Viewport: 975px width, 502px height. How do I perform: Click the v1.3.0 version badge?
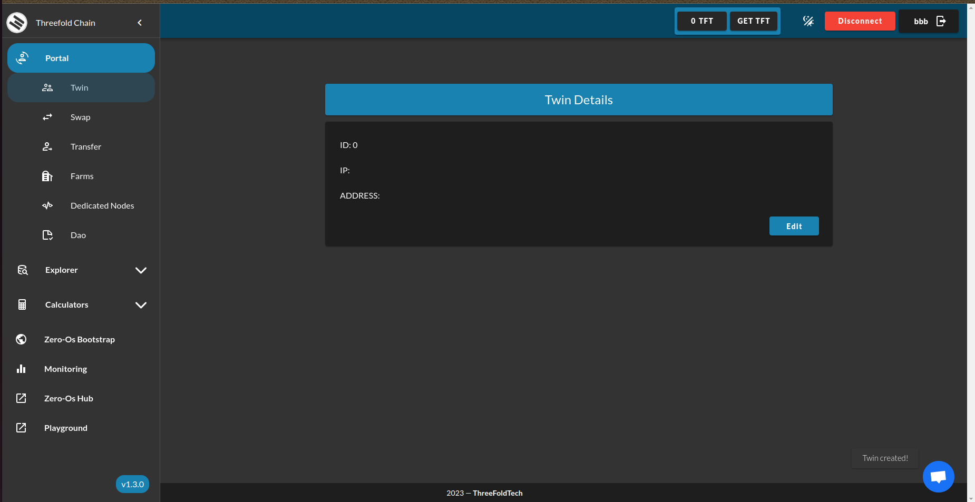(x=132, y=484)
